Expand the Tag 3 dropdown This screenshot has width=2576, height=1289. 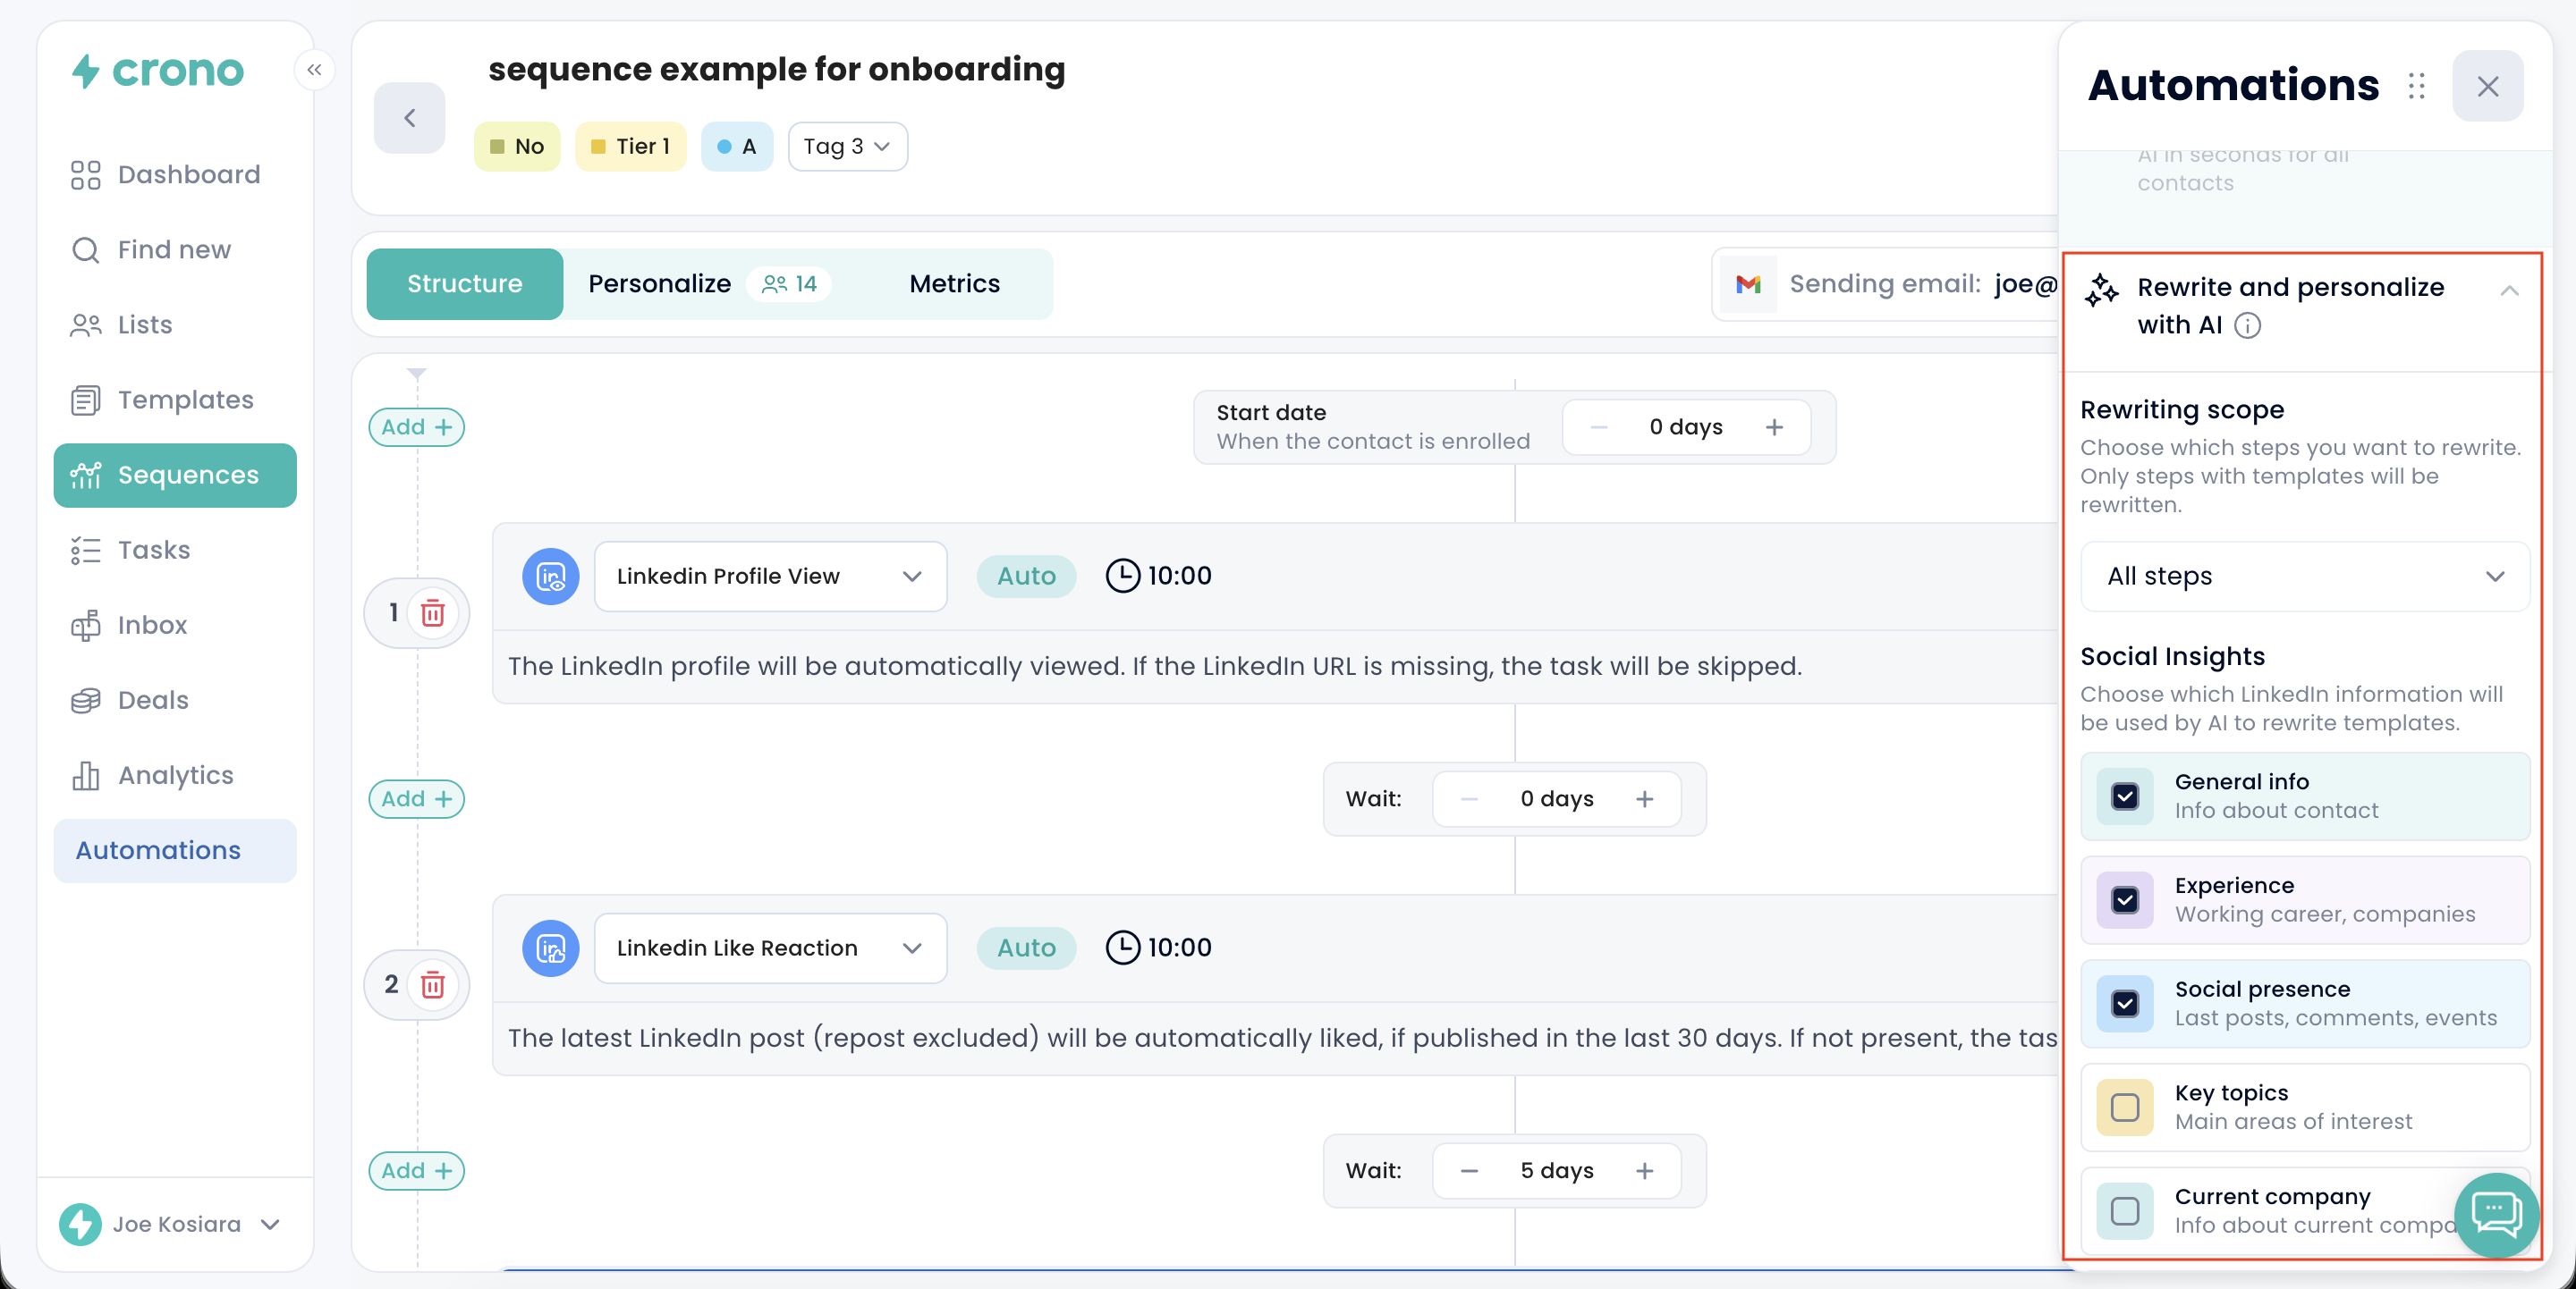click(x=847, y=147)
